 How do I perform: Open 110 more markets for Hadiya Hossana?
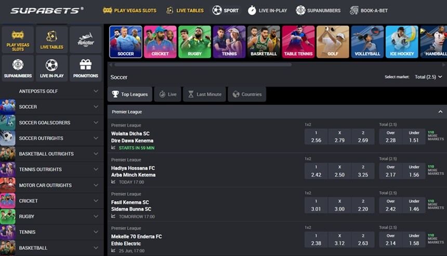pyautogui.click(x=436, y=170)
